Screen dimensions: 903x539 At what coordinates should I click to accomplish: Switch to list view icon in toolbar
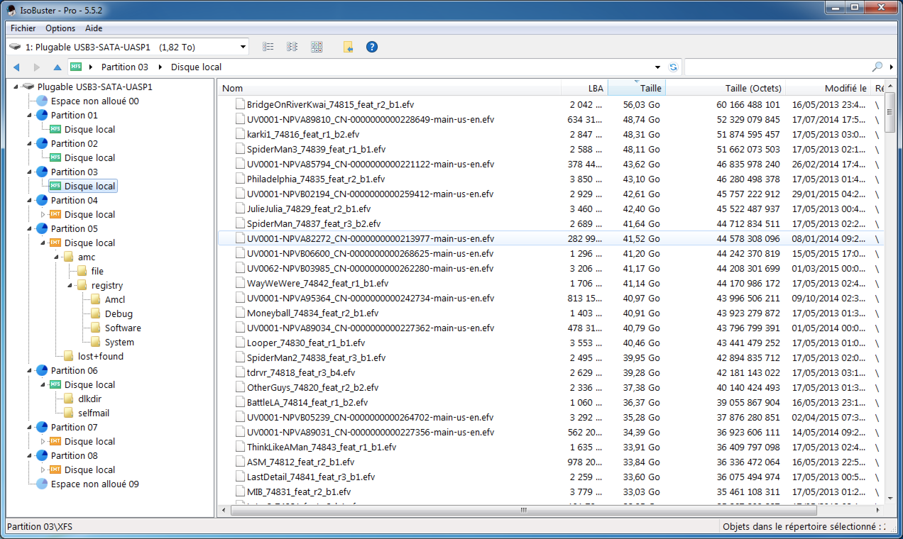coord(268,47)
